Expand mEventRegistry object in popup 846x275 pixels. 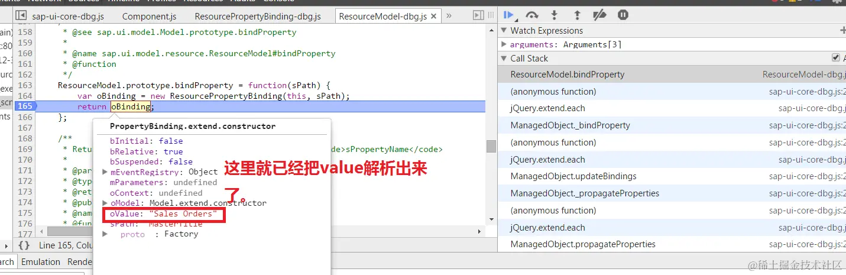(x=105, y=172)
